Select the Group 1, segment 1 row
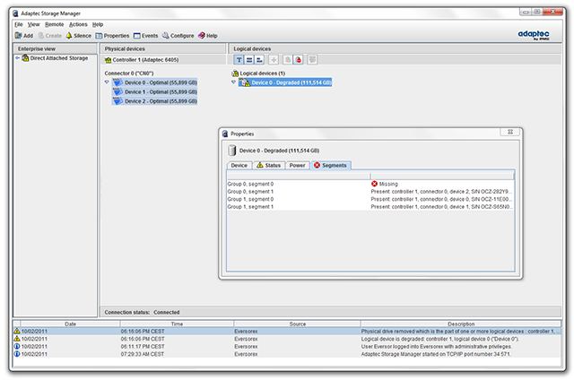 pyautogui.click(x=370, y=207)
